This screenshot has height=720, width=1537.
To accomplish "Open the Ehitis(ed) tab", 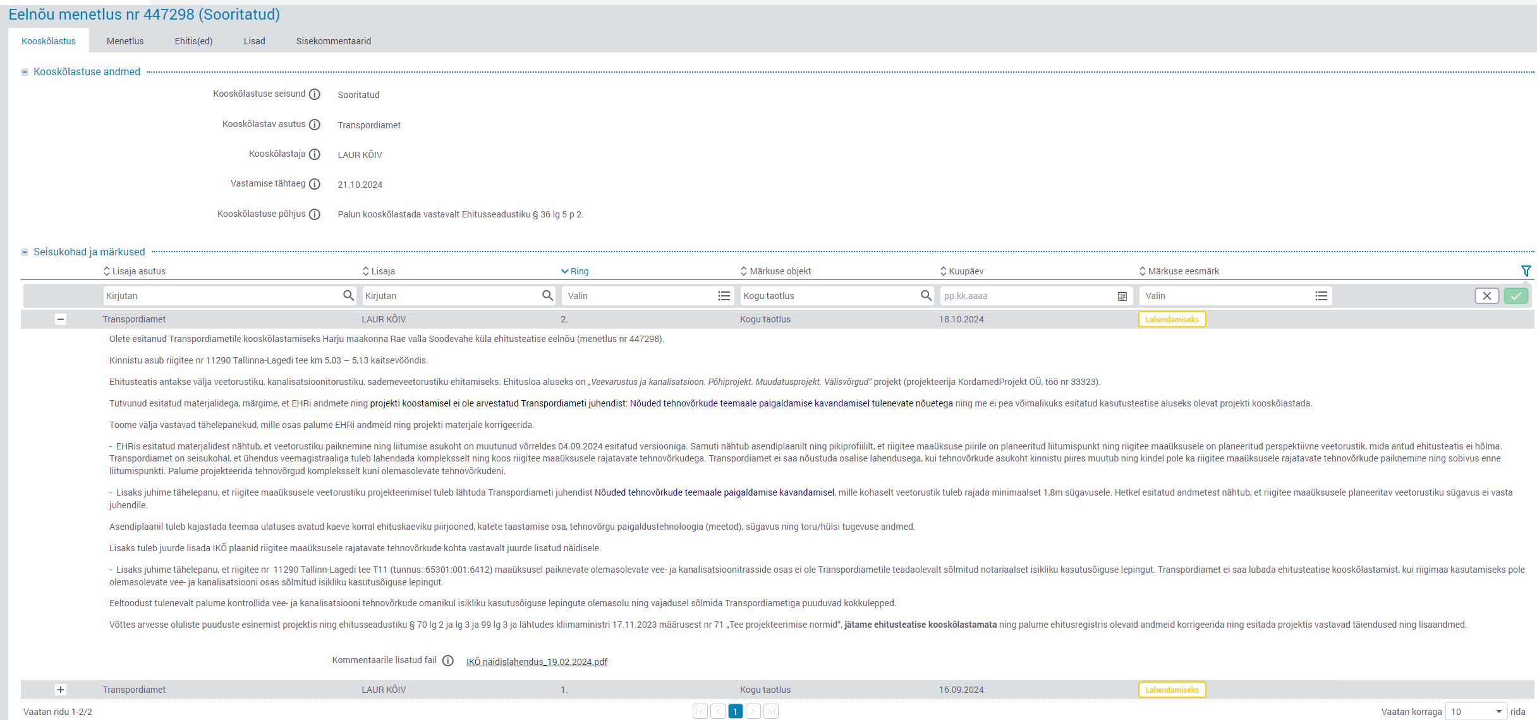I will [193, 41].
